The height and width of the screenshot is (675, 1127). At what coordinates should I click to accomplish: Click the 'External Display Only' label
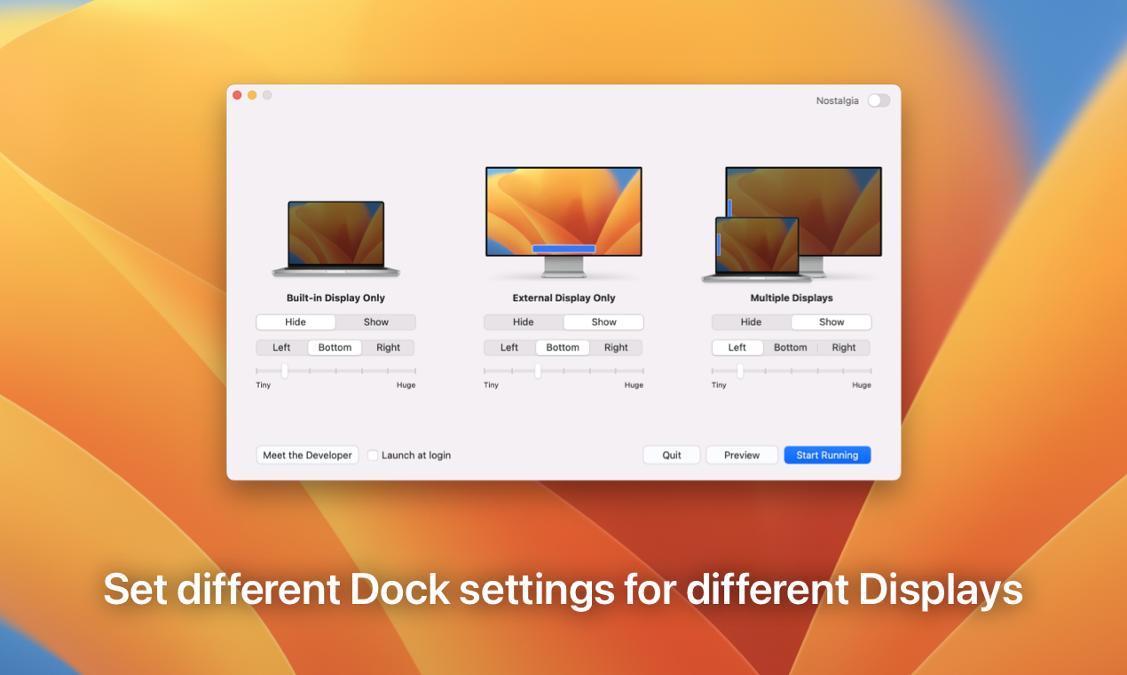pos(563,298)
